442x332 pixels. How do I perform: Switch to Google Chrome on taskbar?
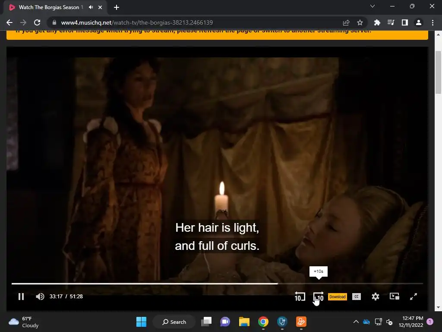point(263,322)
